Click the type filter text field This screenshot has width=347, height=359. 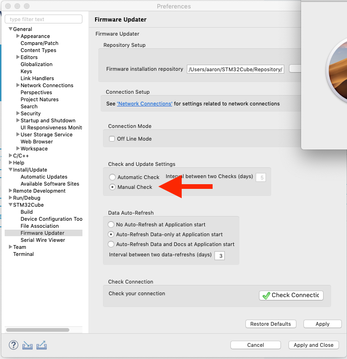(44, 19)
